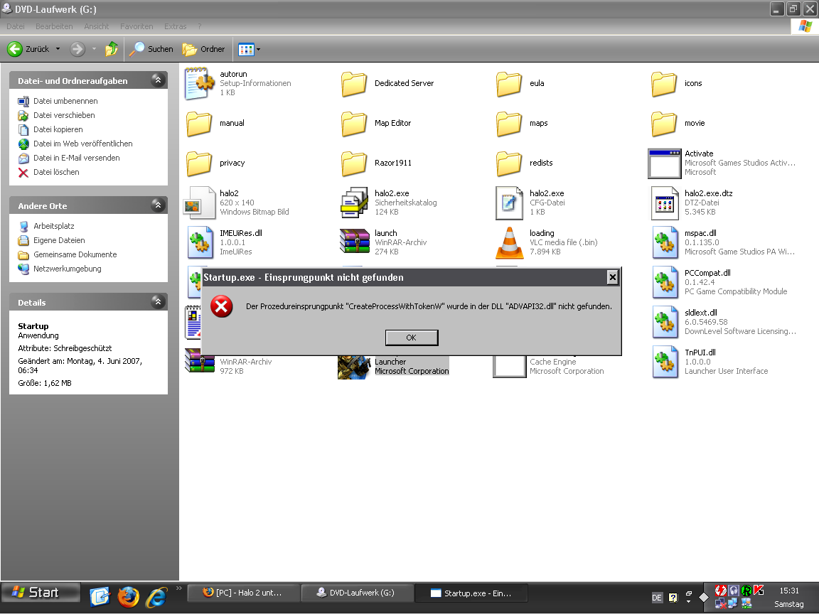This screenshot has width=819, height=614.
Task: Select the icons folder icon
Action: pyautogui.click(x=665, y=84)
